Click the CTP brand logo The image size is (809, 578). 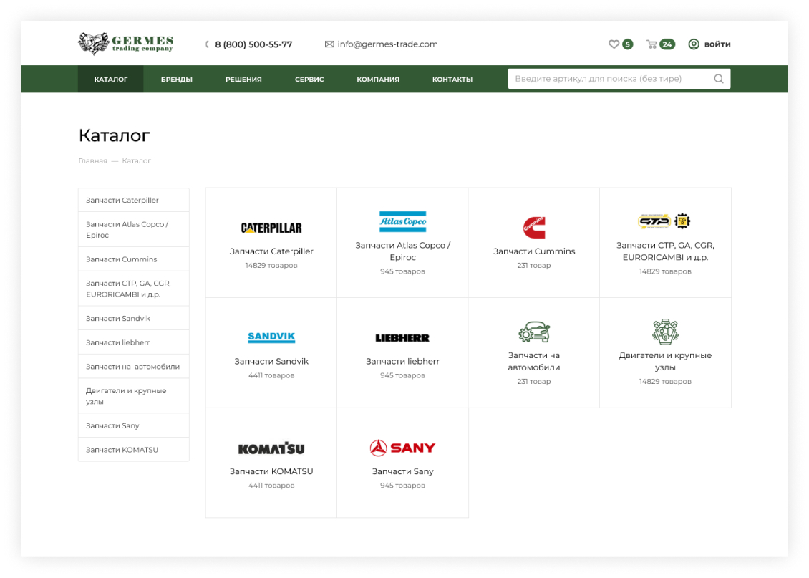pos(654,222)
